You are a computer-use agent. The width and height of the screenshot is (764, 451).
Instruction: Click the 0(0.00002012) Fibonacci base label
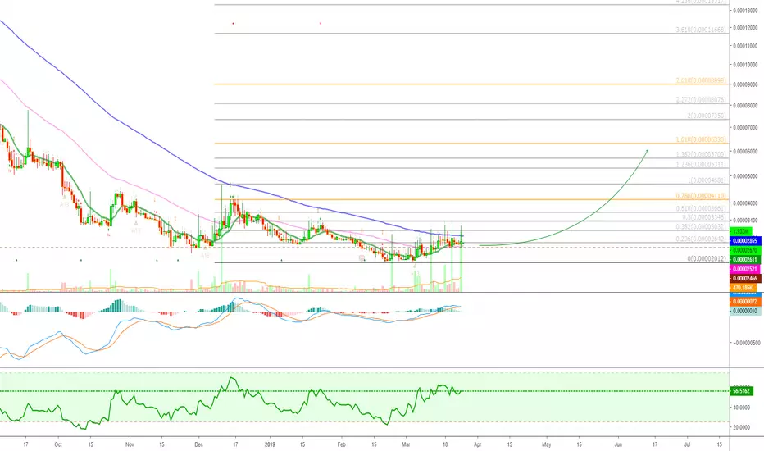[707, 259]
